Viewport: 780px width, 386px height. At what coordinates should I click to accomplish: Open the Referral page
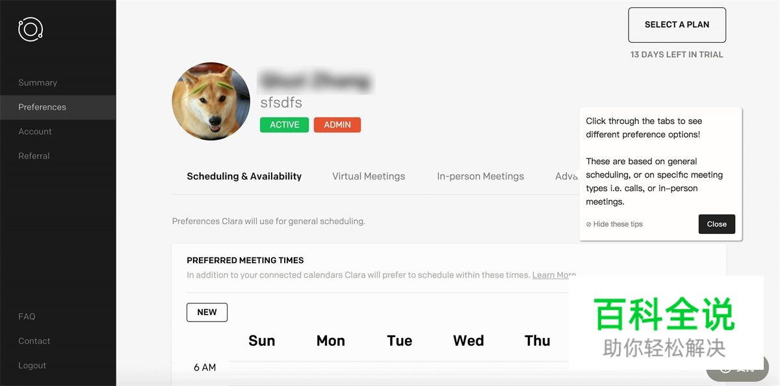tap(34, 156)
